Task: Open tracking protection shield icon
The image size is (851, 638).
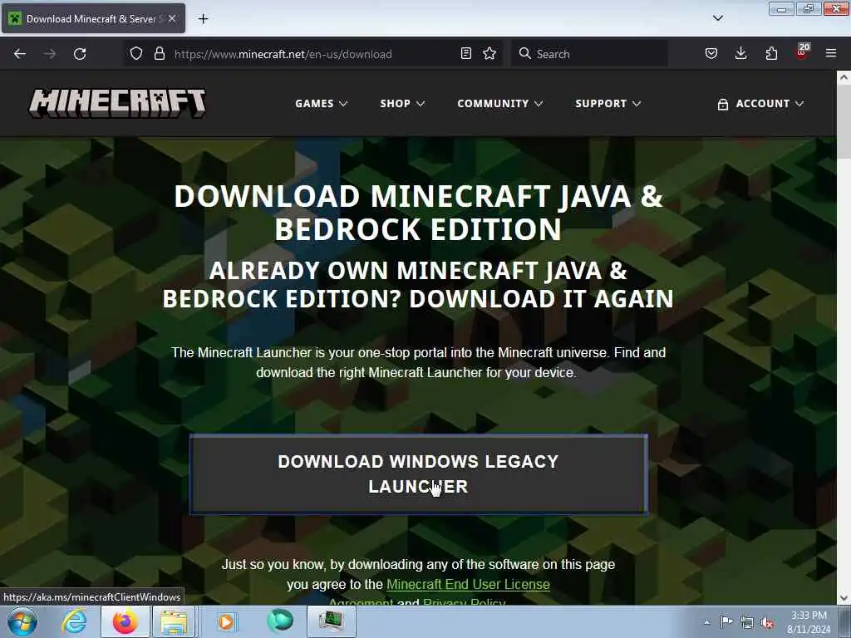Action: point(136,54)
